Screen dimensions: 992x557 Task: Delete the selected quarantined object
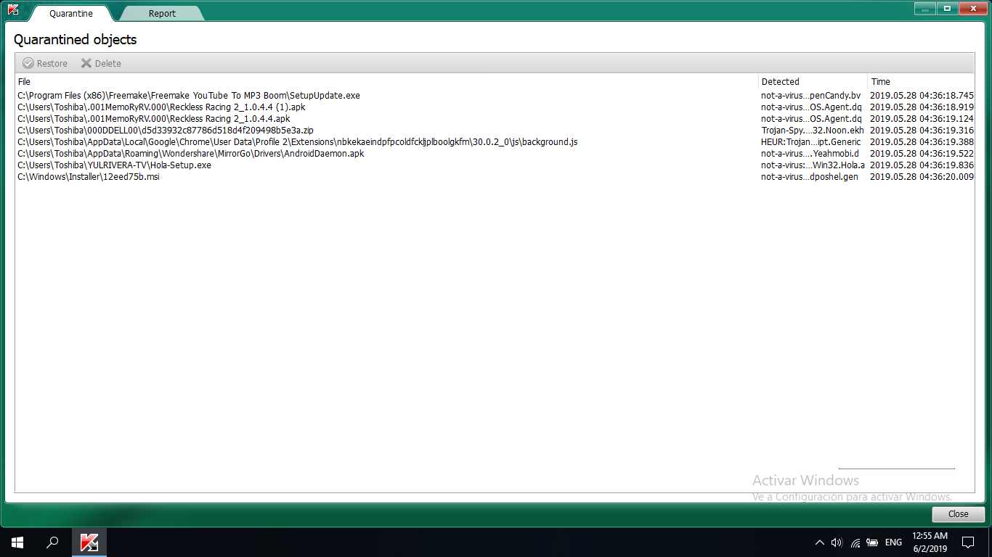pos(101,64)
